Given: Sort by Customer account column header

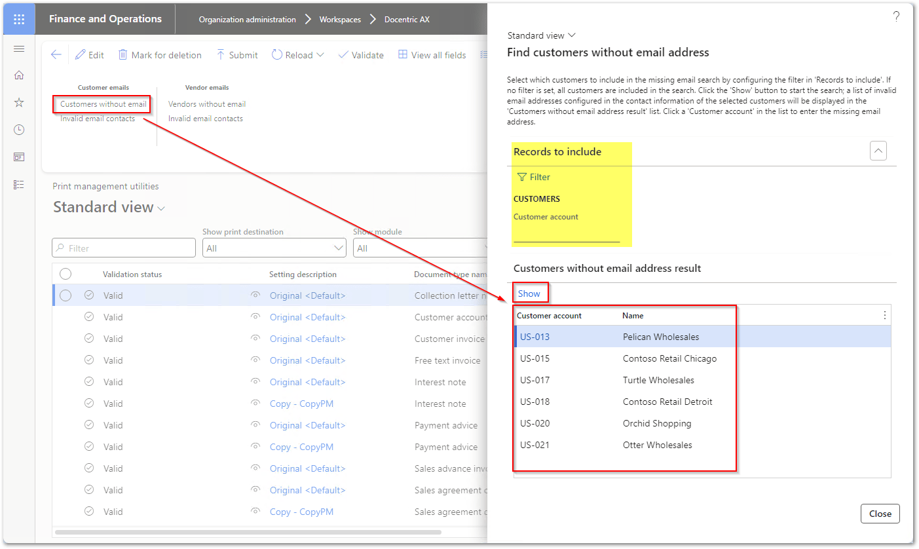Looking at the screenshot, I should 549,316.
